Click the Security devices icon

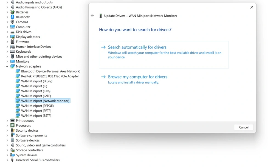tap(12, 130)
